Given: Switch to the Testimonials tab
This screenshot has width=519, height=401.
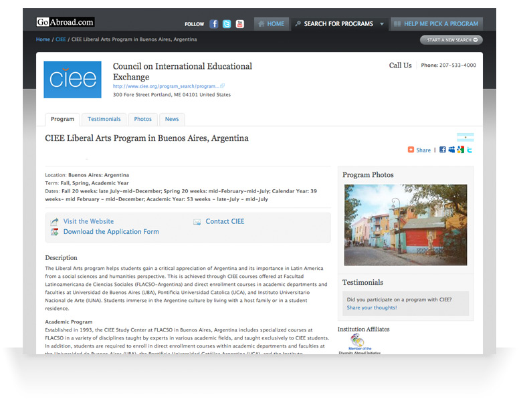Looking at the screenshot, I should pyautogui.click(x=104, y=119).
